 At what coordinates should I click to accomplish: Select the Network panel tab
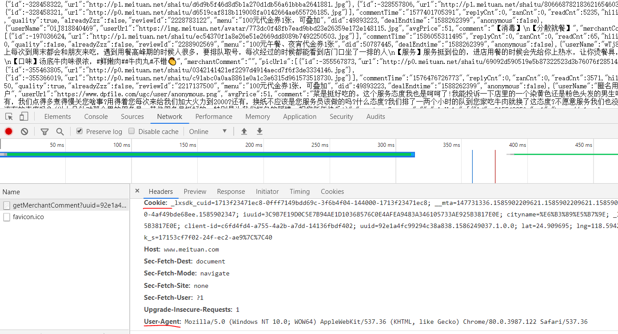tap(170, 117)
